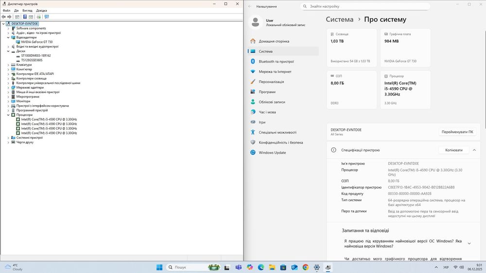Click the blue monitor toolbar icon in Device Manager
Screen dimensions: 486x273
(47, 16)
